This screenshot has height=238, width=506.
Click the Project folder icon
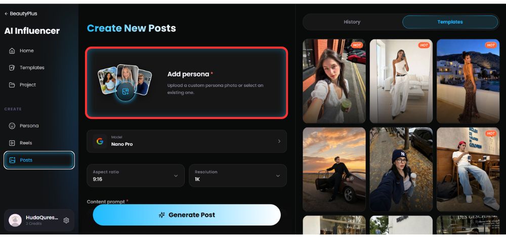(12, 85)
